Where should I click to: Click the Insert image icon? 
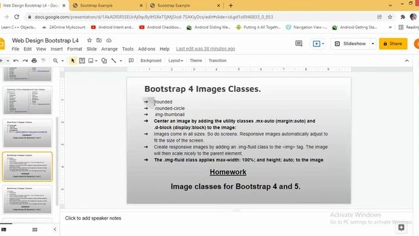pyautogui.click(x=91, y=61)
